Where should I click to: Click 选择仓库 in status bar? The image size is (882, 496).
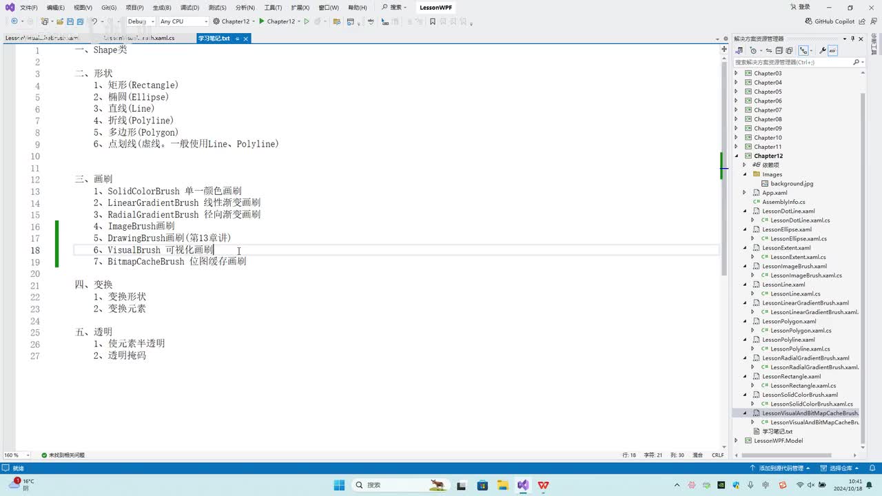[x=841, y=468]
